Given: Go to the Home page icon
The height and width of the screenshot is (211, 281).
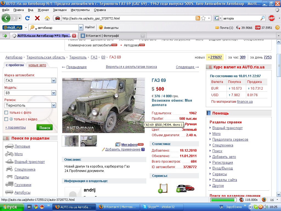Looking at the screenshot, I should click(47, 18).
